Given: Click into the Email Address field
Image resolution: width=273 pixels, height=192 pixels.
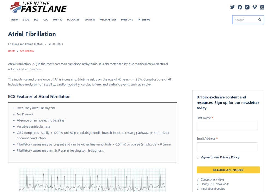Looking at the screenshot, I should click(227, 147).
